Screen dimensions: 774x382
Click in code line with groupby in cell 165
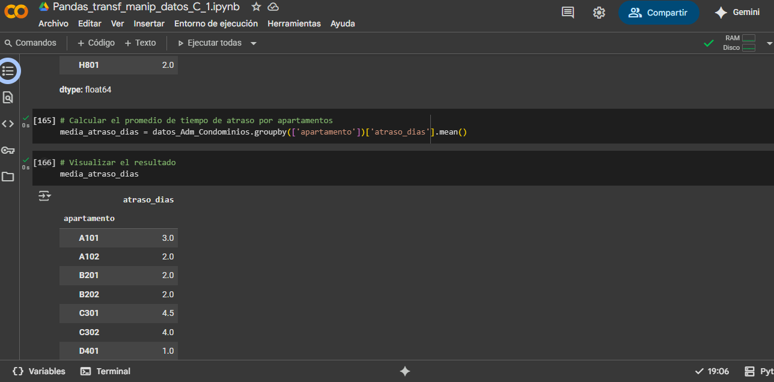263,132
